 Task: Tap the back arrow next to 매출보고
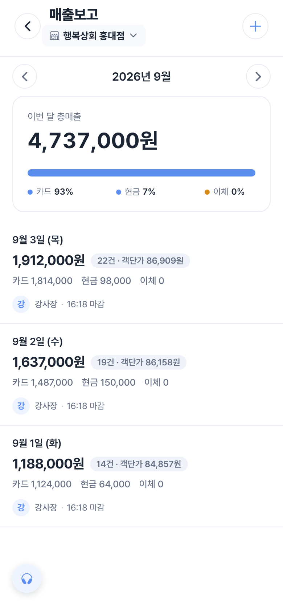click(28, 26)
